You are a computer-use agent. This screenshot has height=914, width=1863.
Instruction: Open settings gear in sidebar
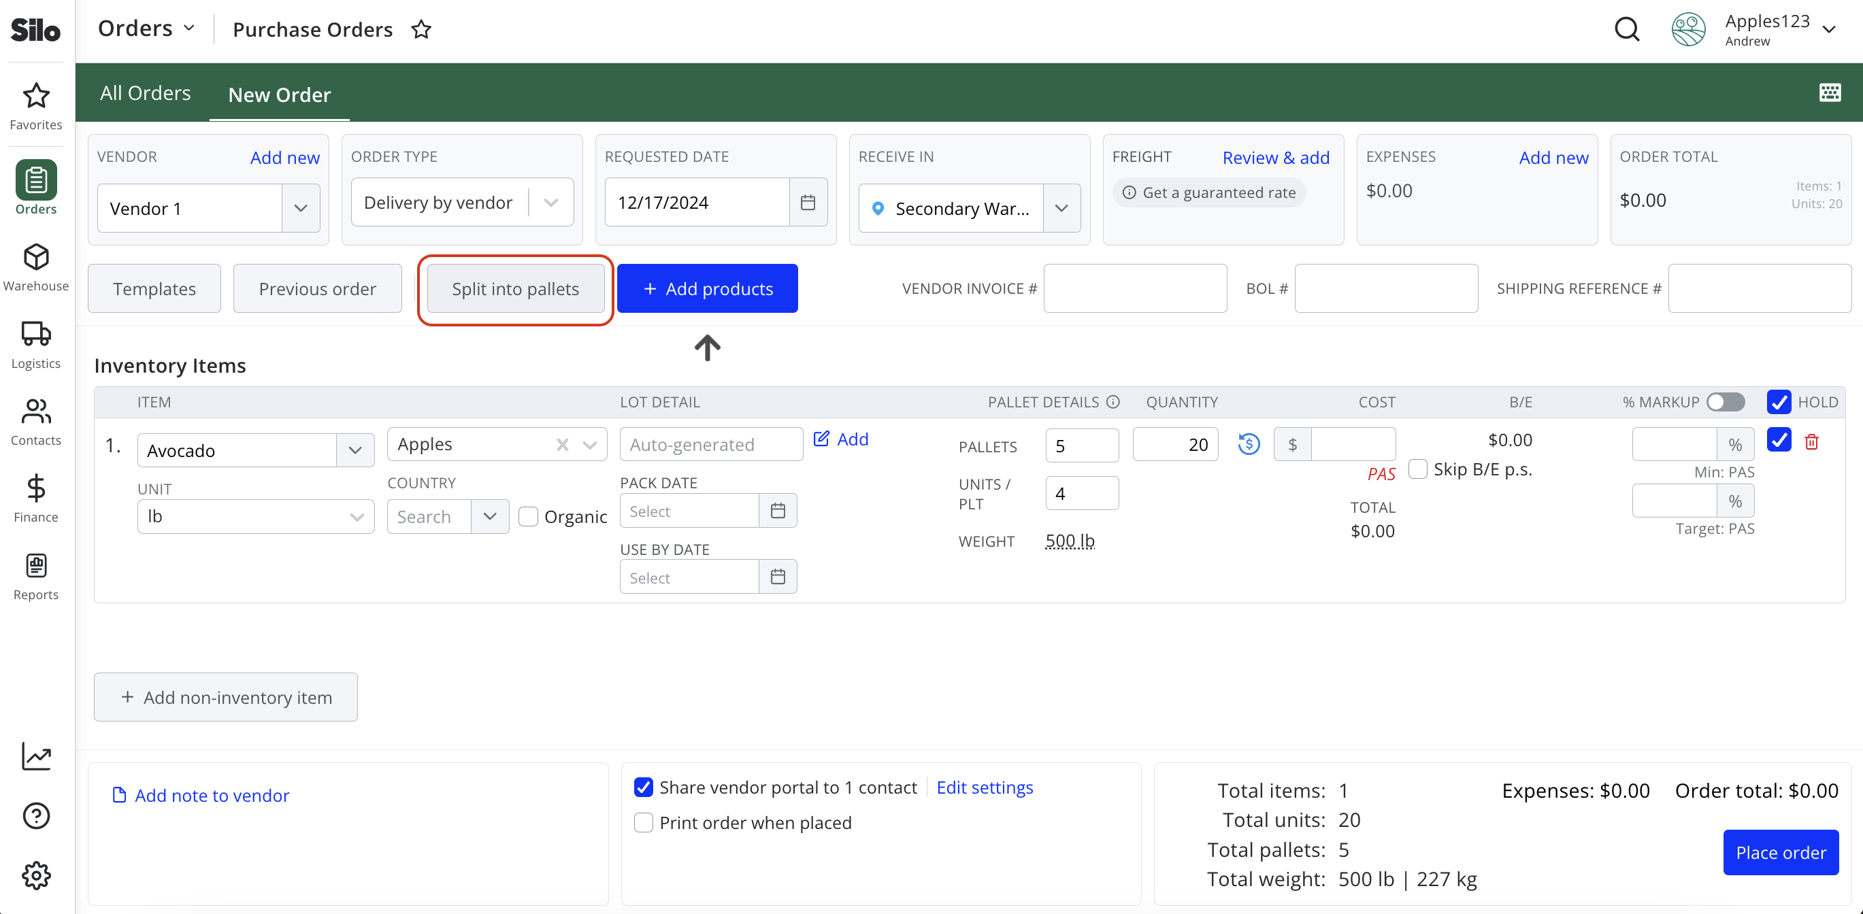[35, 875]
